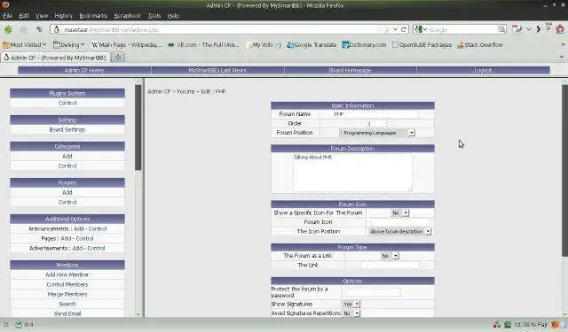The width and height of the screenshot is (568, 332).
Task: Click the red Home icon in toolbar
Action: (x=560, y=29)
